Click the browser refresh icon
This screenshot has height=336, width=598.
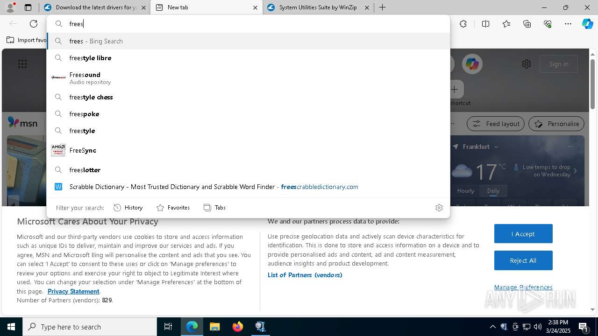point(34,24)
